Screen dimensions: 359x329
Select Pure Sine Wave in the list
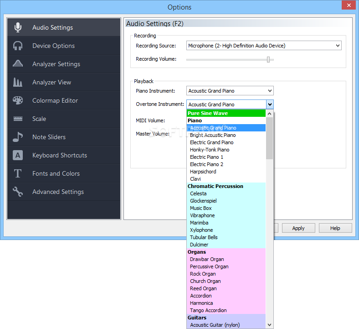(226, 113)
